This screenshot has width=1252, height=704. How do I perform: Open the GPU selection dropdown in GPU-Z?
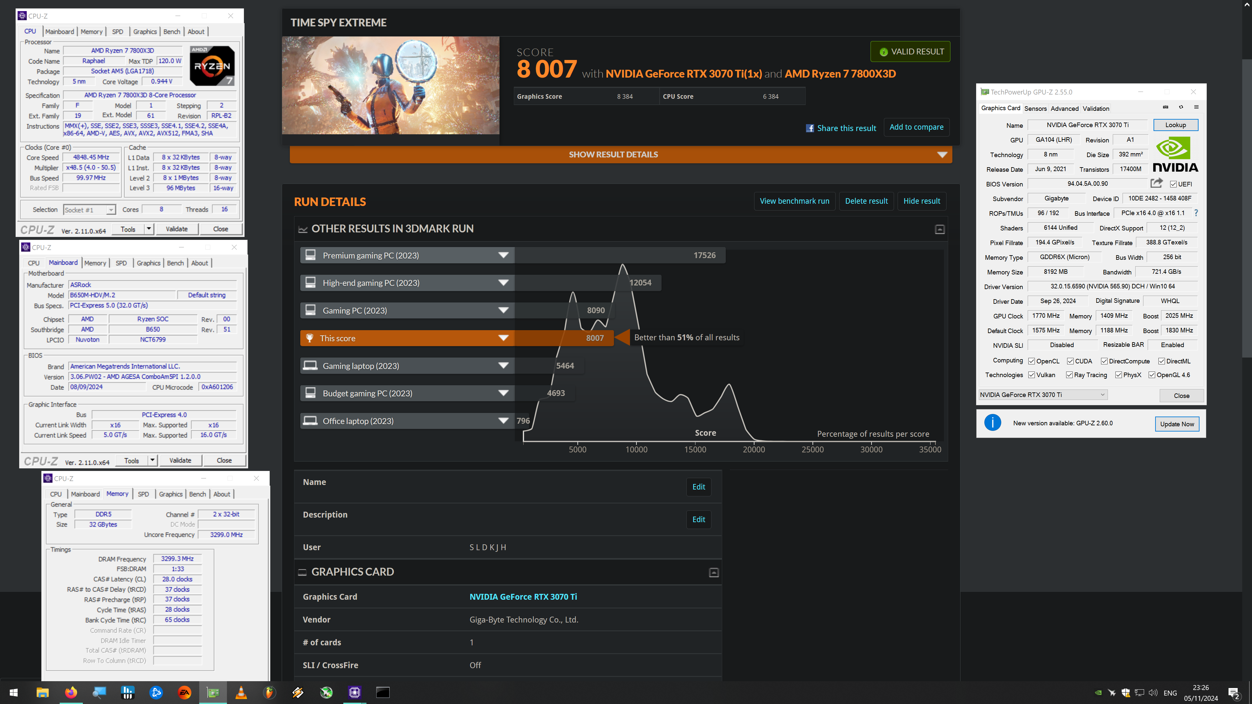tap(1043, 394)
